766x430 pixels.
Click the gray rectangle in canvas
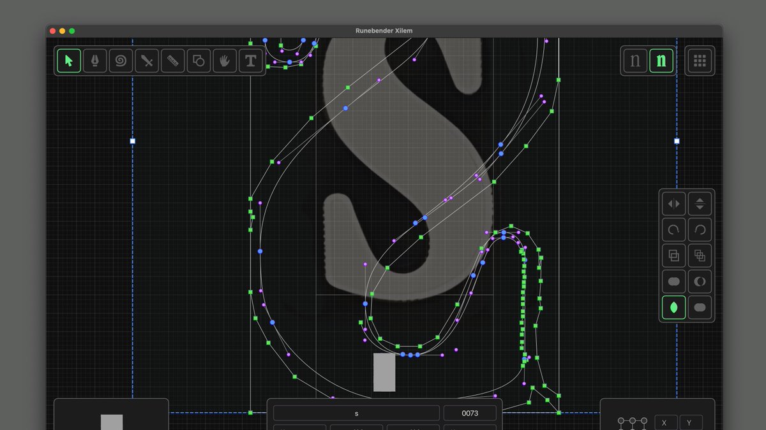pos(384,372)
